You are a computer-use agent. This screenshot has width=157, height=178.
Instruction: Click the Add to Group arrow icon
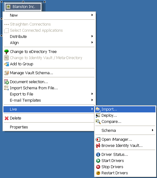pos(6,64)
